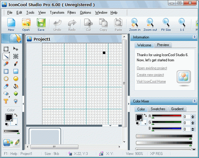This screenshot has width=199, height=158.
Task: Collapse the right panel splitter arrow
Action: tap(128, 104)
